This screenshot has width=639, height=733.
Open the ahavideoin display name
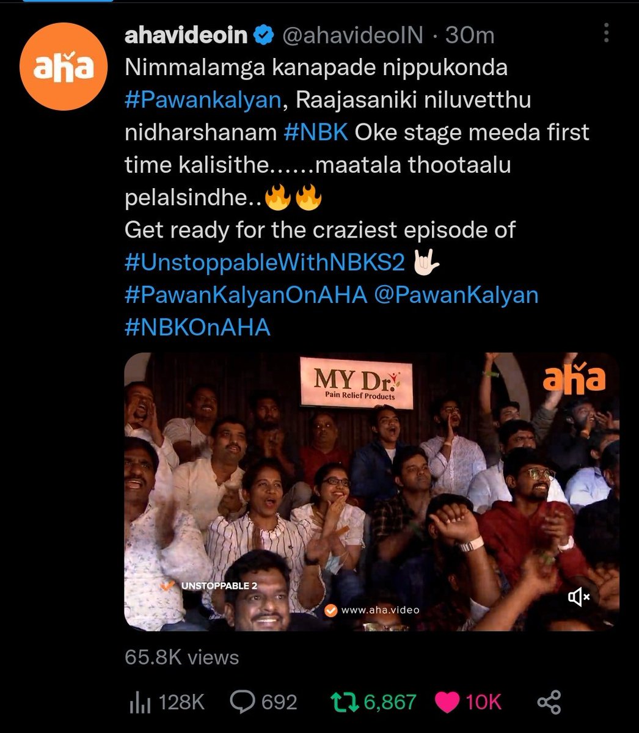[186, 35]
